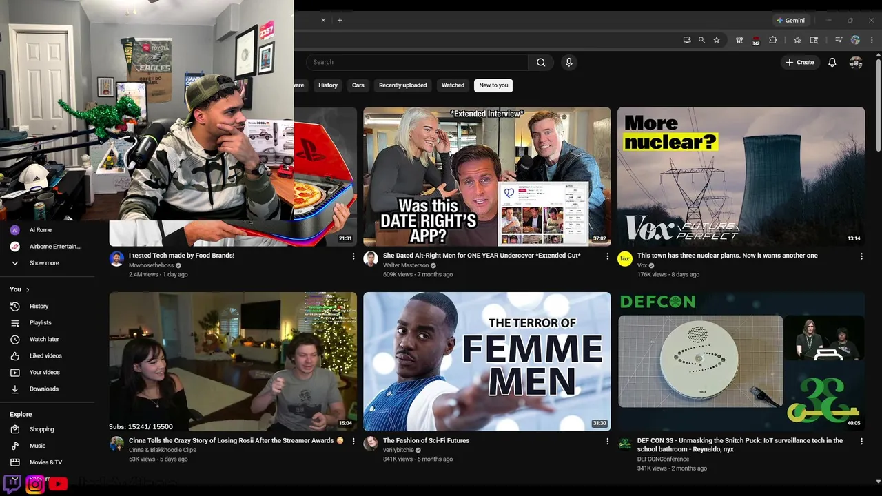Open a new browser tab
Image resolution: width=882 pixels, height=496 pixels.
pyautogui.click(x=340, y=20)
